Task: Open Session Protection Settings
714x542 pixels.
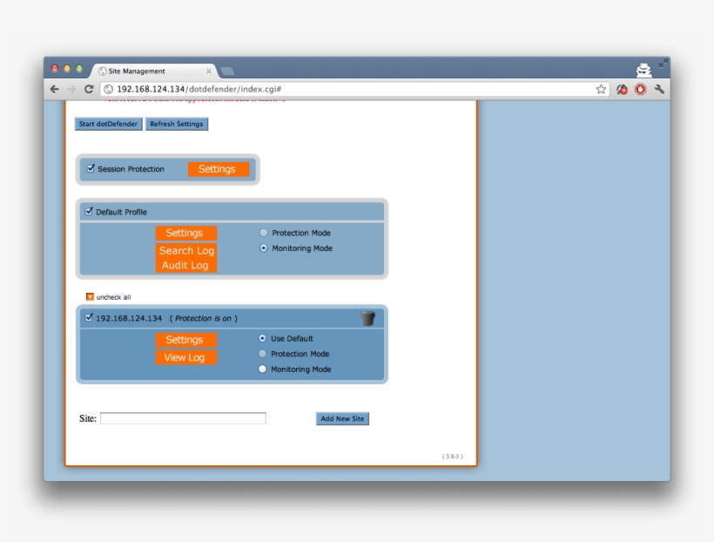Action: coord(219,169)
